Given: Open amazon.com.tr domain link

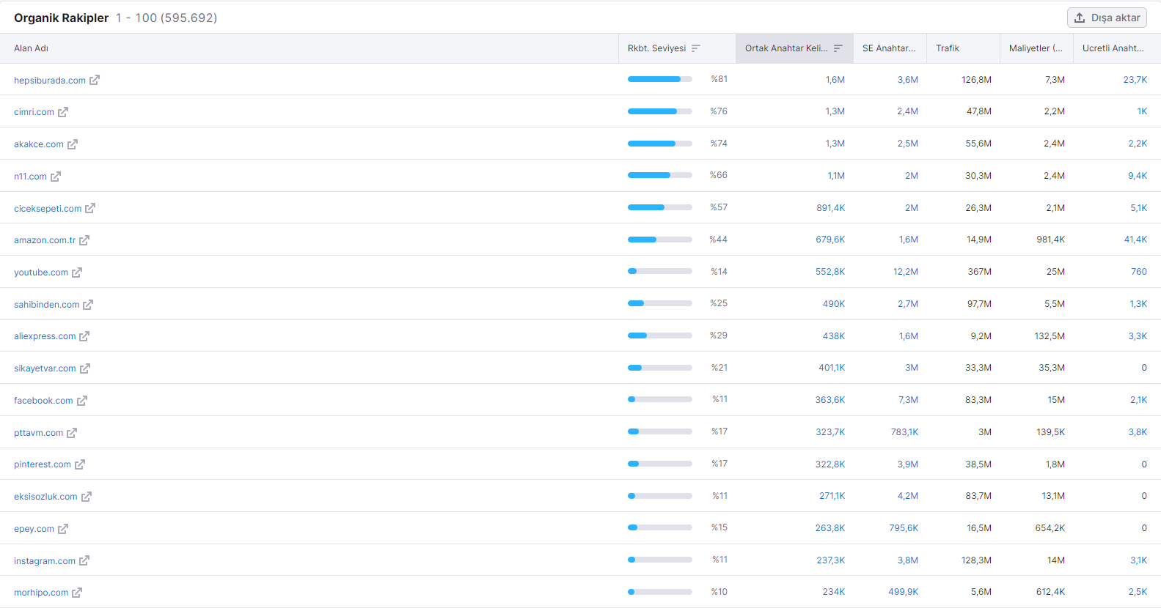Looking at the screenshot, I should pyautogui.click(x=45, y=240).
